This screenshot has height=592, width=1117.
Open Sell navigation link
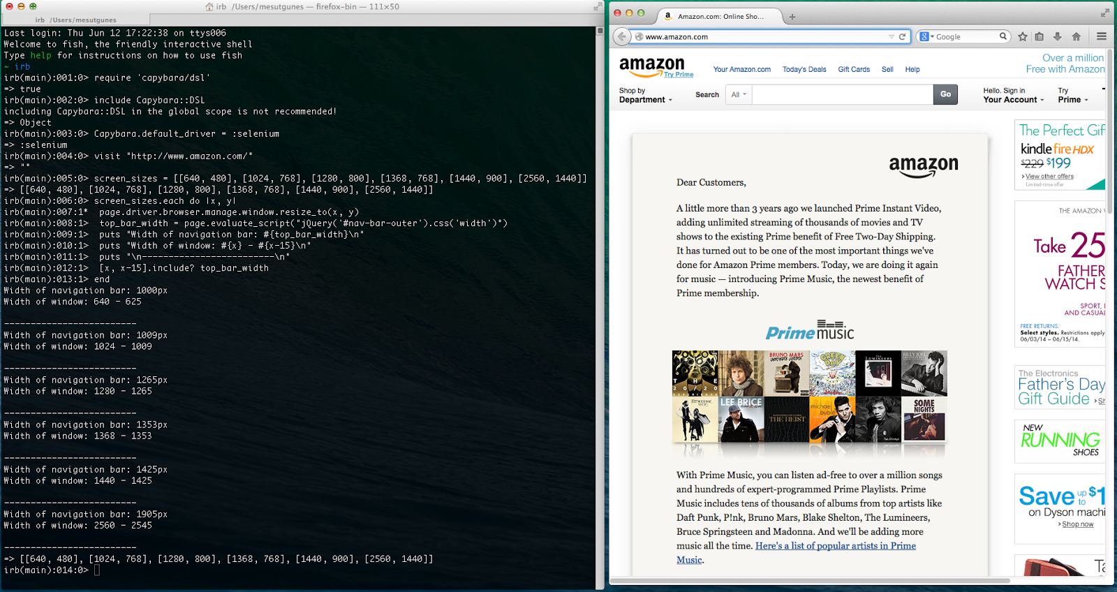[887, 69]
